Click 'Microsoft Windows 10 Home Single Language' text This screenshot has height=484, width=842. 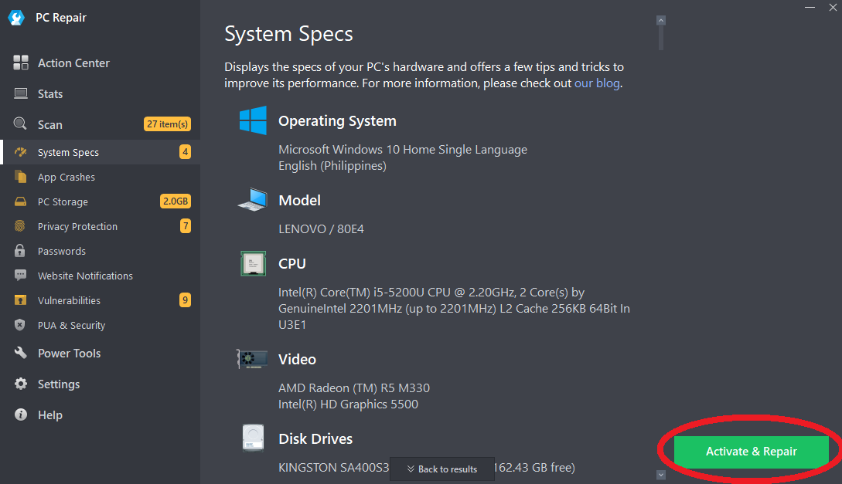tap(403, 150)
